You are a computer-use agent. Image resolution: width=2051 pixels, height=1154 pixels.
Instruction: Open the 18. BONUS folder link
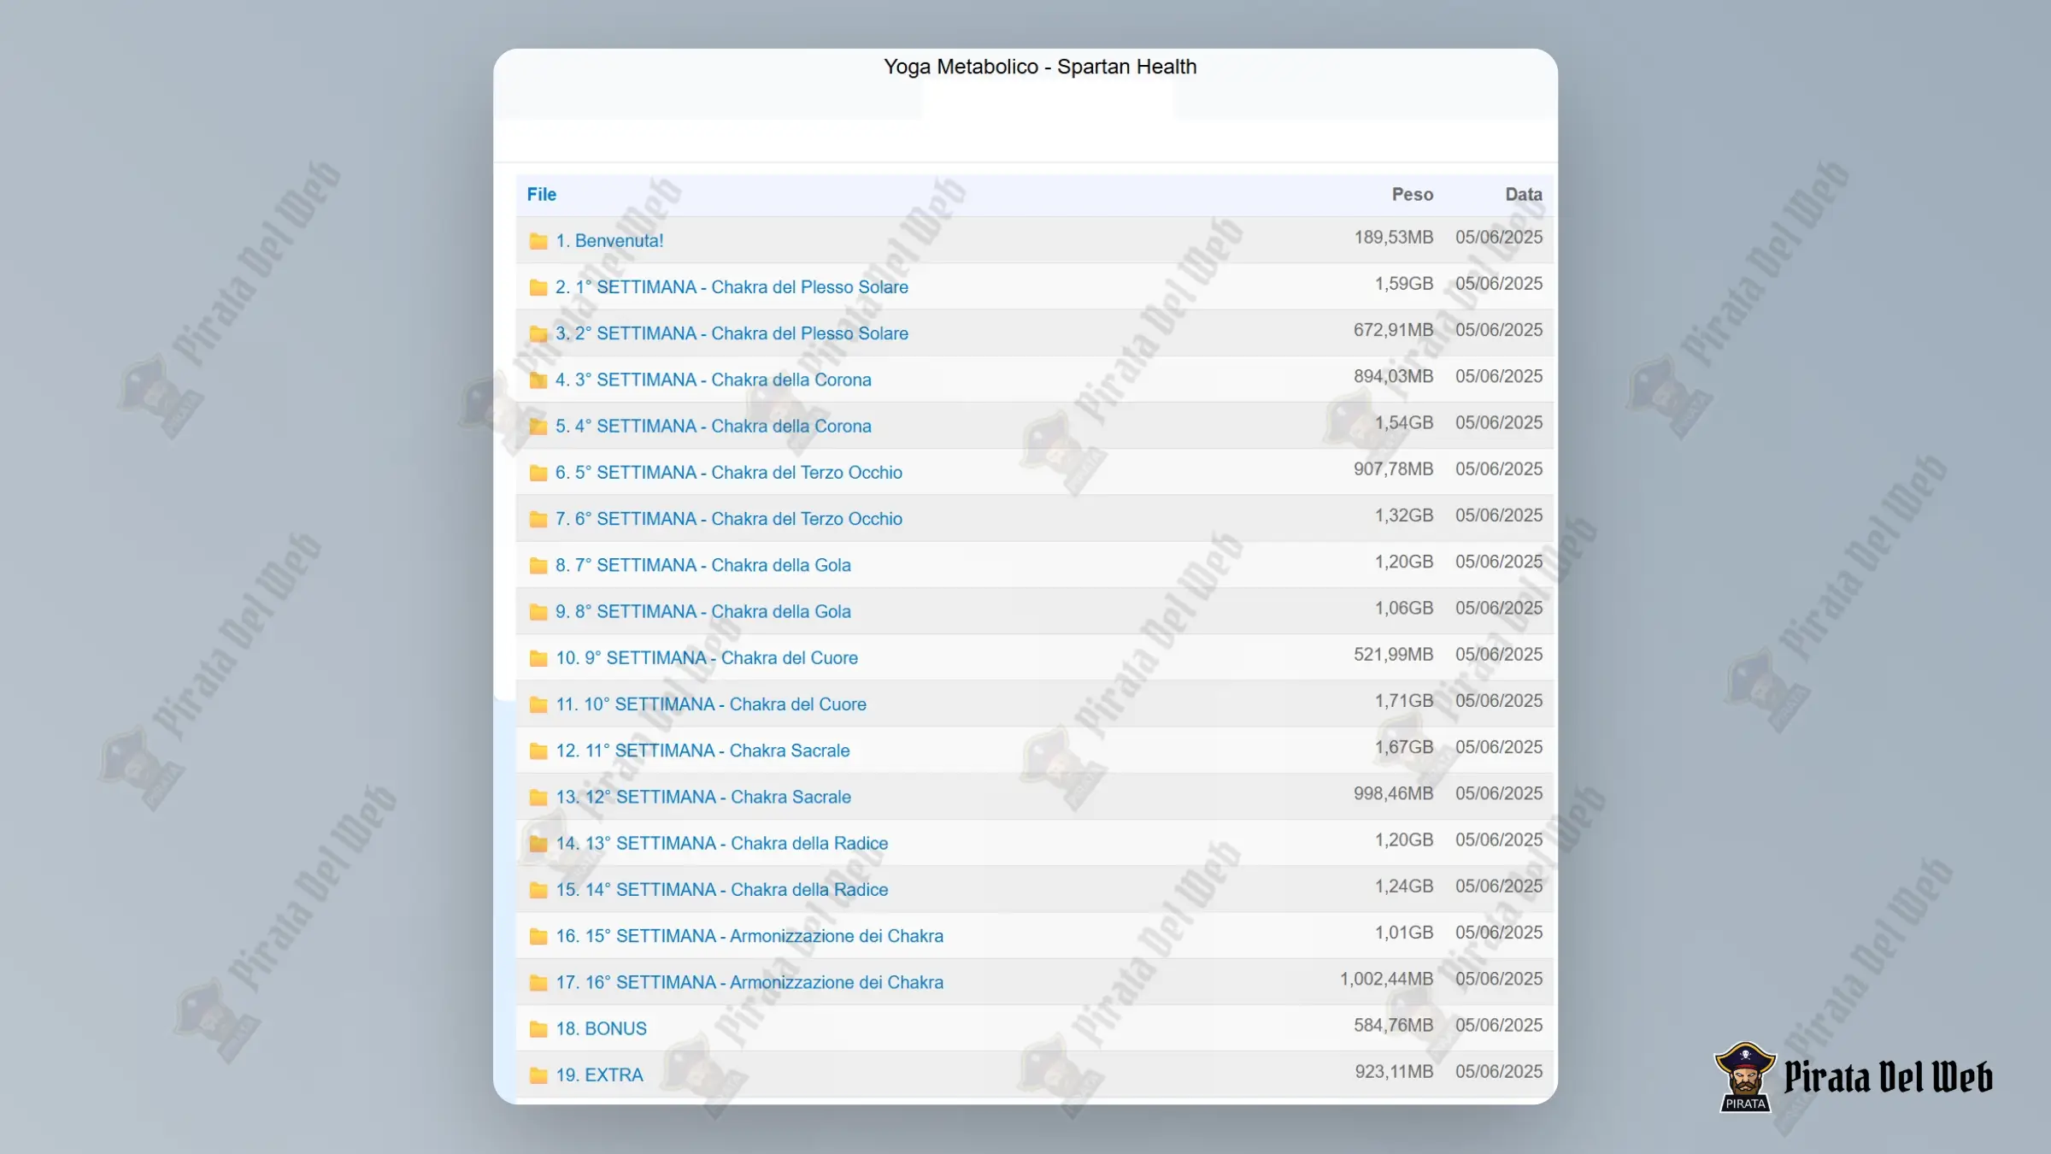click(x=601, y=1029)
